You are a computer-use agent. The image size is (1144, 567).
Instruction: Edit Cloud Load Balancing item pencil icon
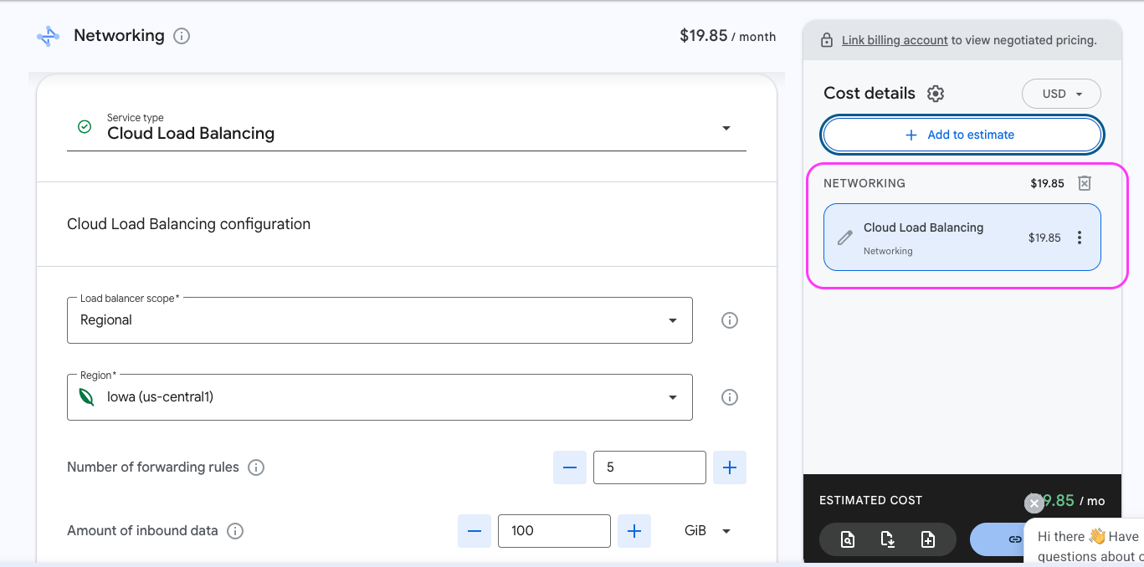coord(845,238)
